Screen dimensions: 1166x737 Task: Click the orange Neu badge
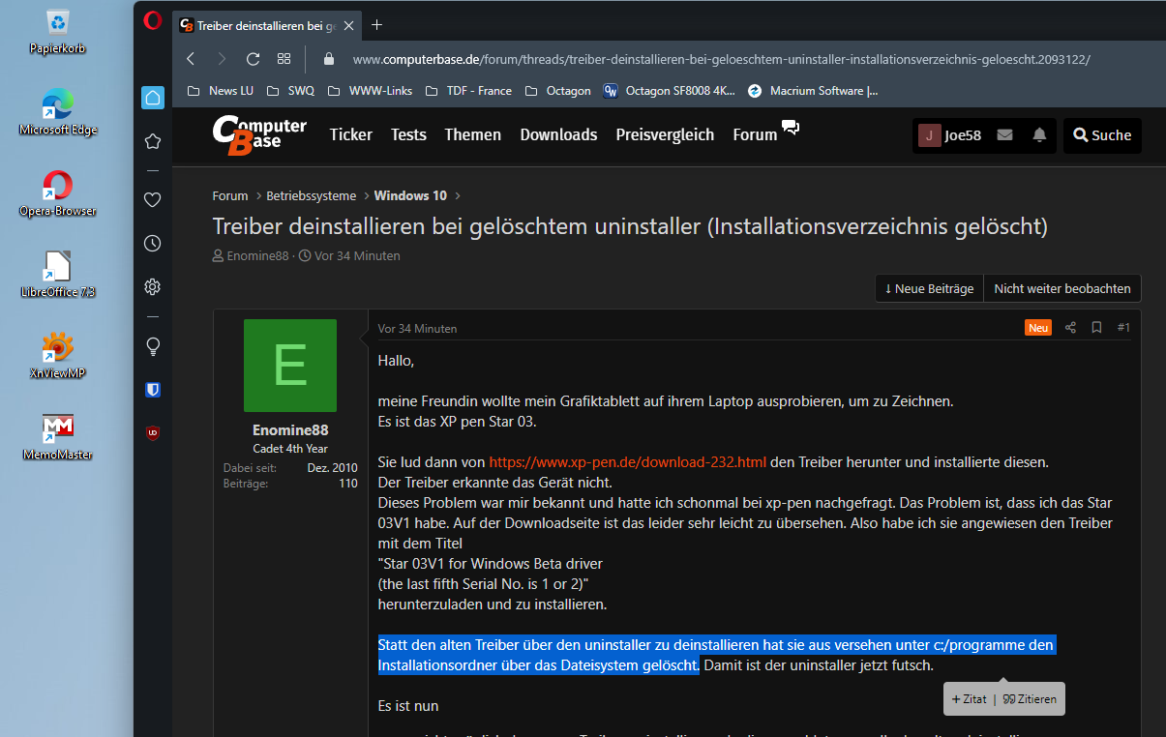[x=1038, y=328]
